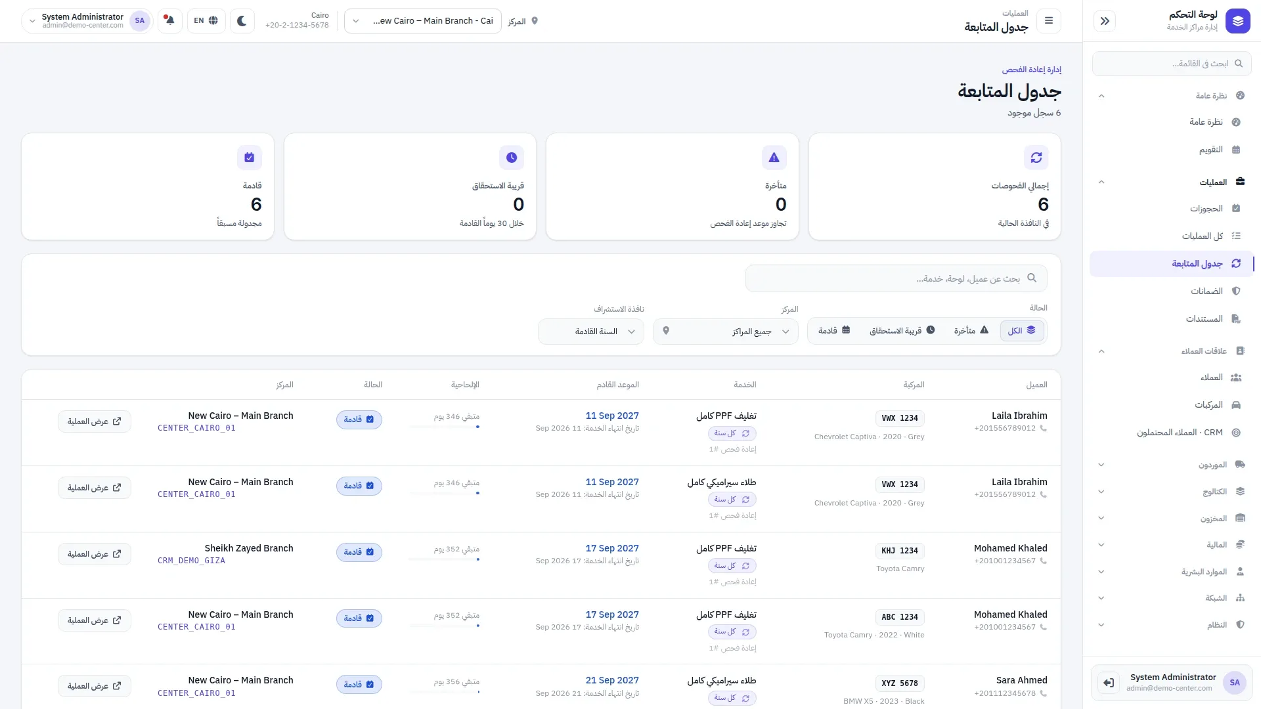Select the متأخرة status filter
The height and width of the screenshot is (709, 1261).
pos(971,331)
